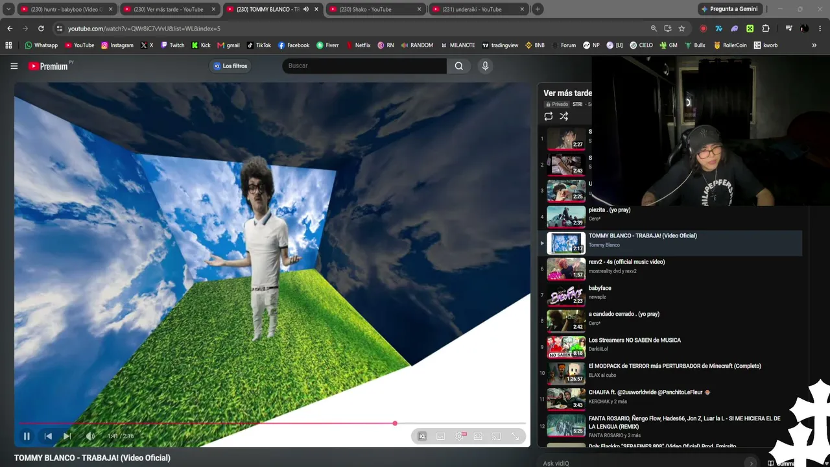This screenshot has width=830, height=467.
Task: Enter fullscreen mode in the player
Action: [516, 437]
